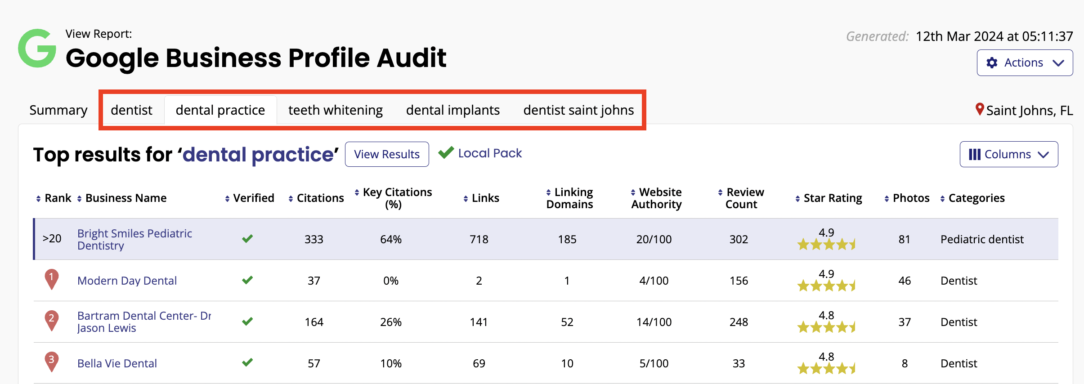Open the Columns dropdown
The width and height of the screenshot is (1084, 384).
click(x=1008, y=154)
